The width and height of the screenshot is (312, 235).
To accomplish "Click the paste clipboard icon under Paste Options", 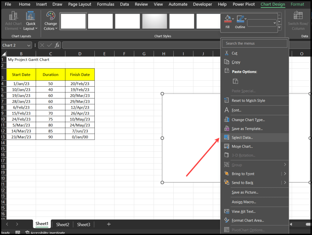I will tap(236, 81).
